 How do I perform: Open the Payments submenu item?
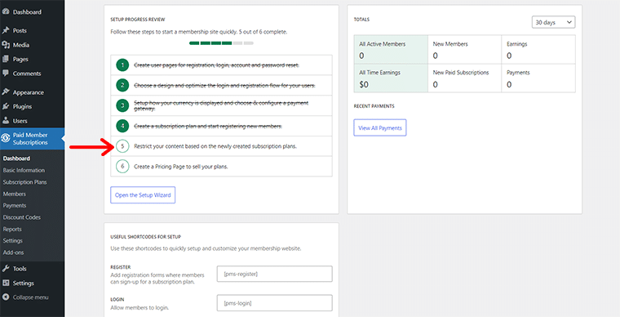click(15, 205)
